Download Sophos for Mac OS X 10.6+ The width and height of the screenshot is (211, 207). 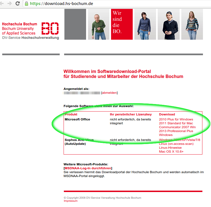(171, 152)
